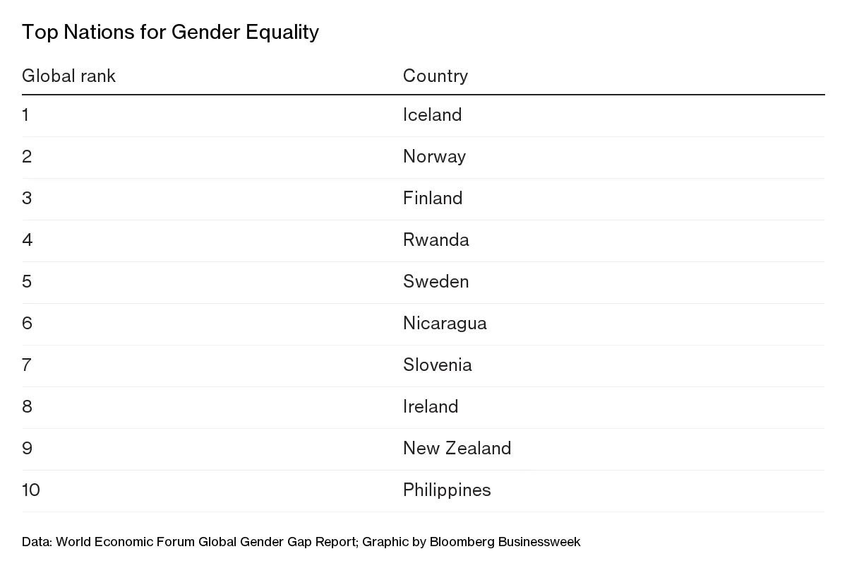The width and height of the screenshot is (847, 573).
Task: Click the "Bloomberg Businessweek" graphic credit
Action: click(503, 542)
